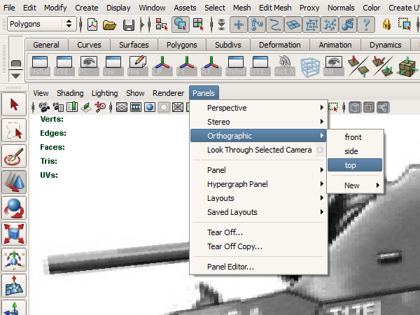Run the His shelf button with pencil
This screenshot has height=315, width=420.
pos(138,66)
